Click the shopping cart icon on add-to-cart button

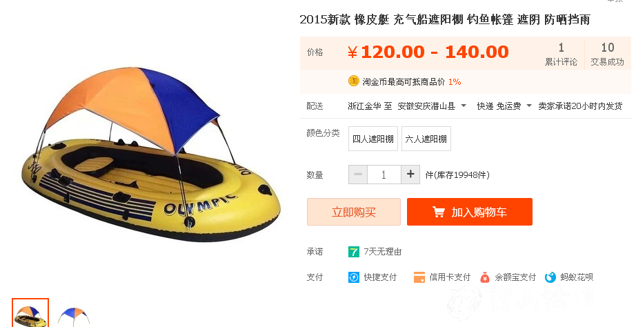pyautogui.click(x=439, y=212)
